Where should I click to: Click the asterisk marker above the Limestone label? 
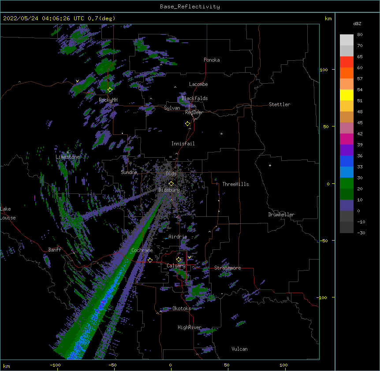pyautogui.click(x=67, y=152)
